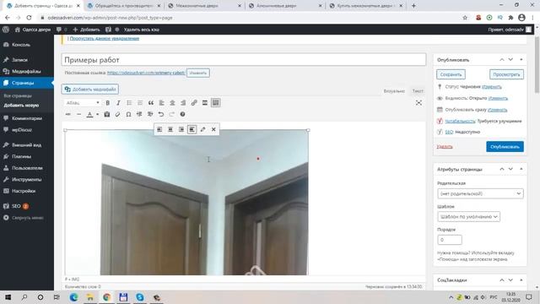Align the selected image right
The width and height of the screenshot is (540, 304).
(x=181, y=129)
